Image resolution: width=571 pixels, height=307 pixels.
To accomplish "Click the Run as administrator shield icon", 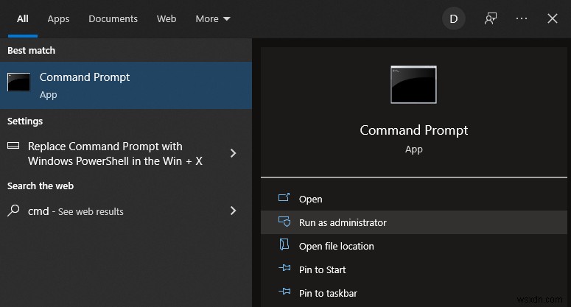I will coord(284,222).
